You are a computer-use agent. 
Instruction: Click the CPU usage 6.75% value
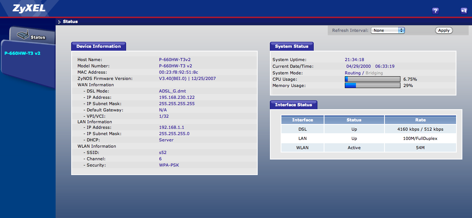coord(410,79)
